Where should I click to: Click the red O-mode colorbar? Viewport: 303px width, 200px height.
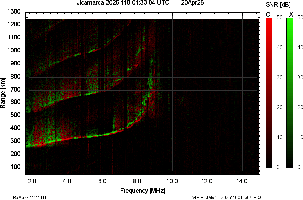[269, 93]
